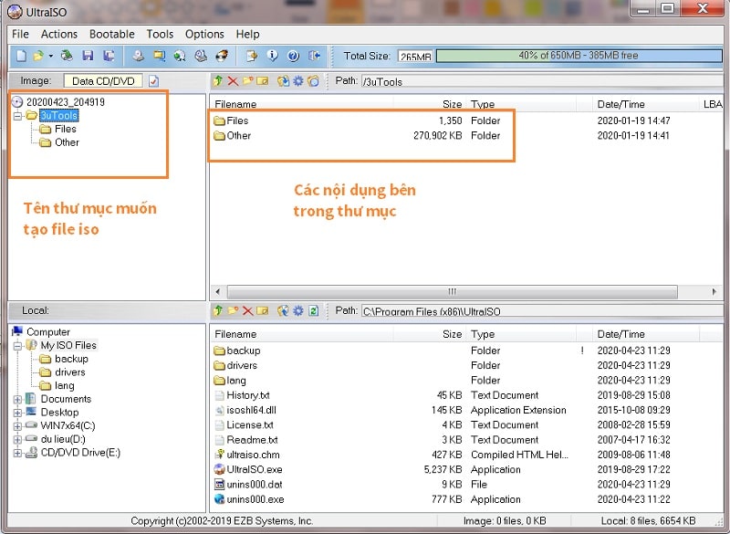Click the /3uTools Path field
This screenshot has width=730, height=534.
point(542,81)
